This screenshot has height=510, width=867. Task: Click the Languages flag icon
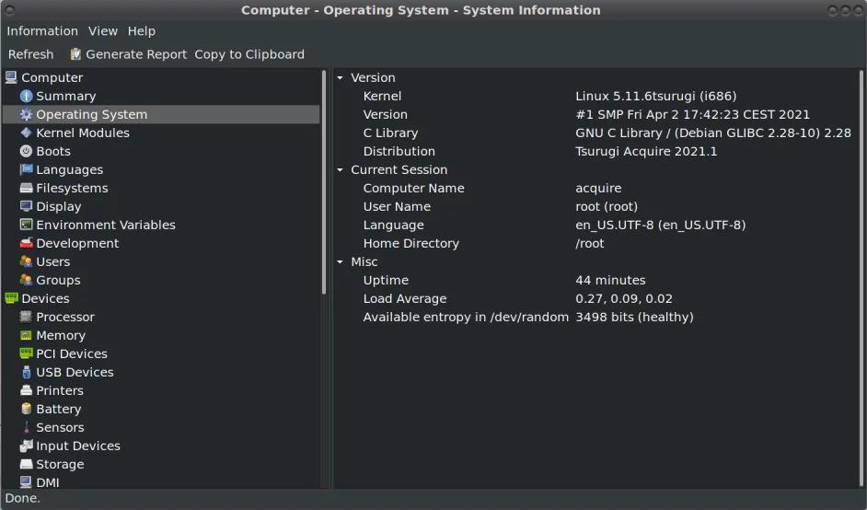click(x=26, y=169)
